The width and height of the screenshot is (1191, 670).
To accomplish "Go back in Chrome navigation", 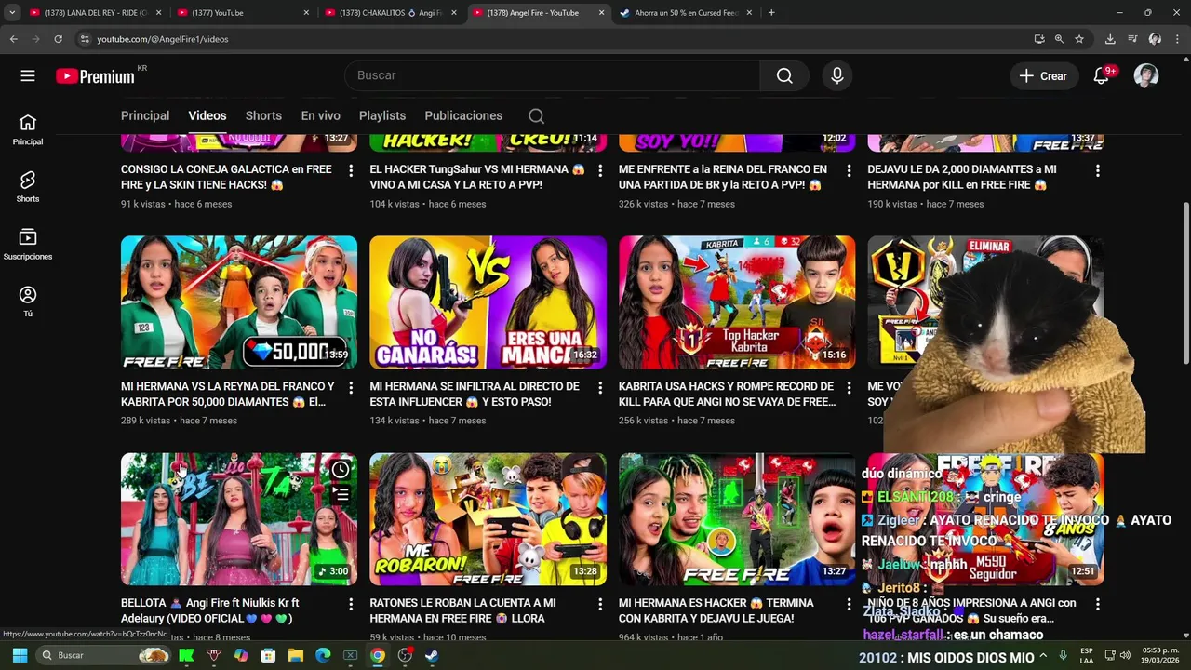I will coord(13,39).
